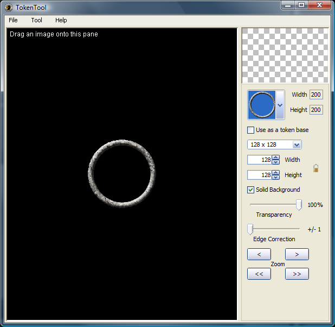The width and height of the screenshot is (335, 327).
Task: Expand the overlay selection dropdown arrow
Action: [x=280, y=105]
